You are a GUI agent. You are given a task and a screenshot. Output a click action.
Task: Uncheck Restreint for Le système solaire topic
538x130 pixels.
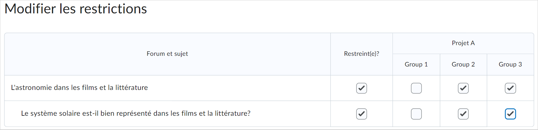pyautogui.click(x=362, y=114)
